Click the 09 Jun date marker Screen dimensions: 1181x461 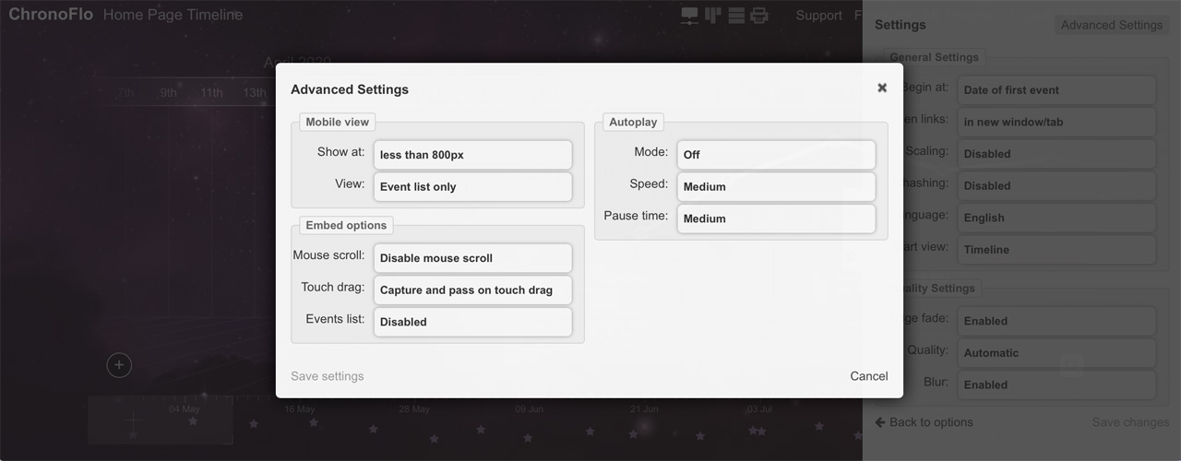530,408
